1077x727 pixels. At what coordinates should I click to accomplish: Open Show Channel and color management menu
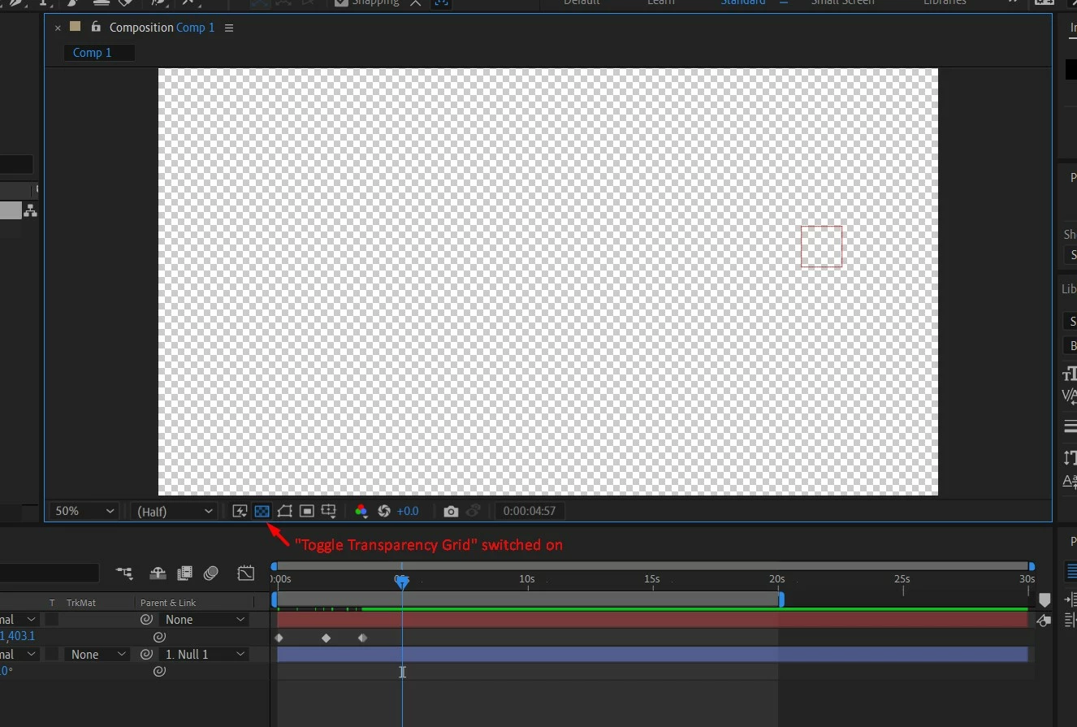tap(361, 511)
